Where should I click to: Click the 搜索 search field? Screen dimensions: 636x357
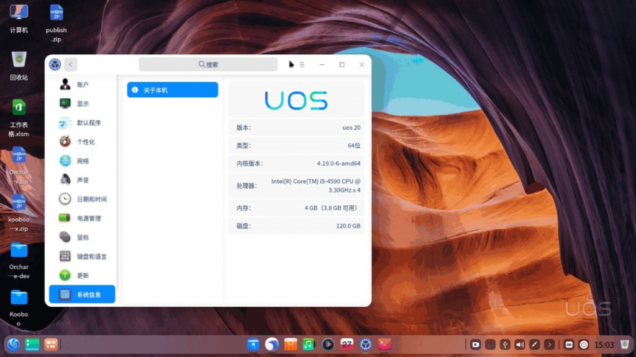click(209, 64)
